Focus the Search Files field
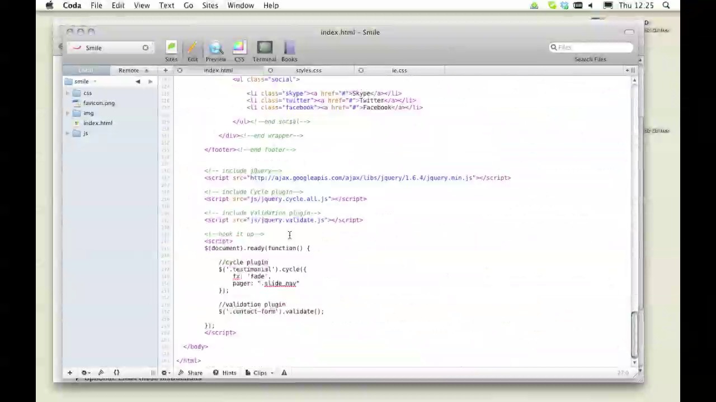This screenshot has height=402, width=716. 591,47
